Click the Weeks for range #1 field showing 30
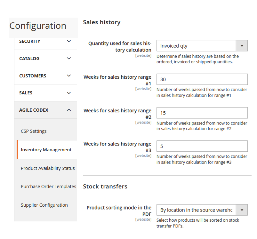 [202, 79]
